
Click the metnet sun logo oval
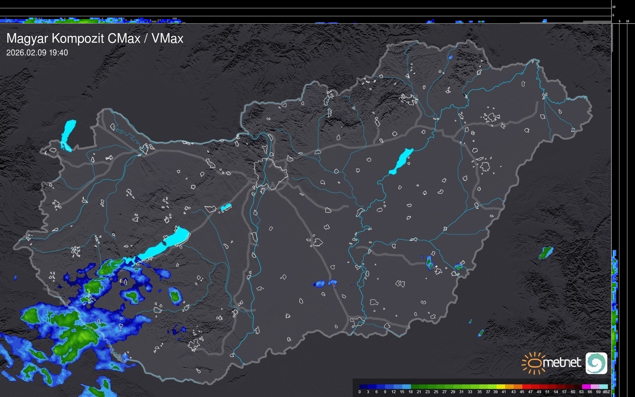pos(534,363)
